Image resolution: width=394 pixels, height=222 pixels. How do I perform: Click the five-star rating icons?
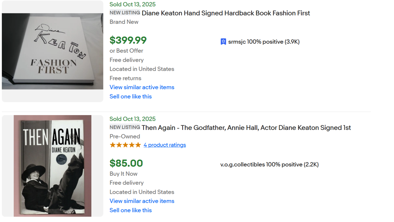pos(125,145)
